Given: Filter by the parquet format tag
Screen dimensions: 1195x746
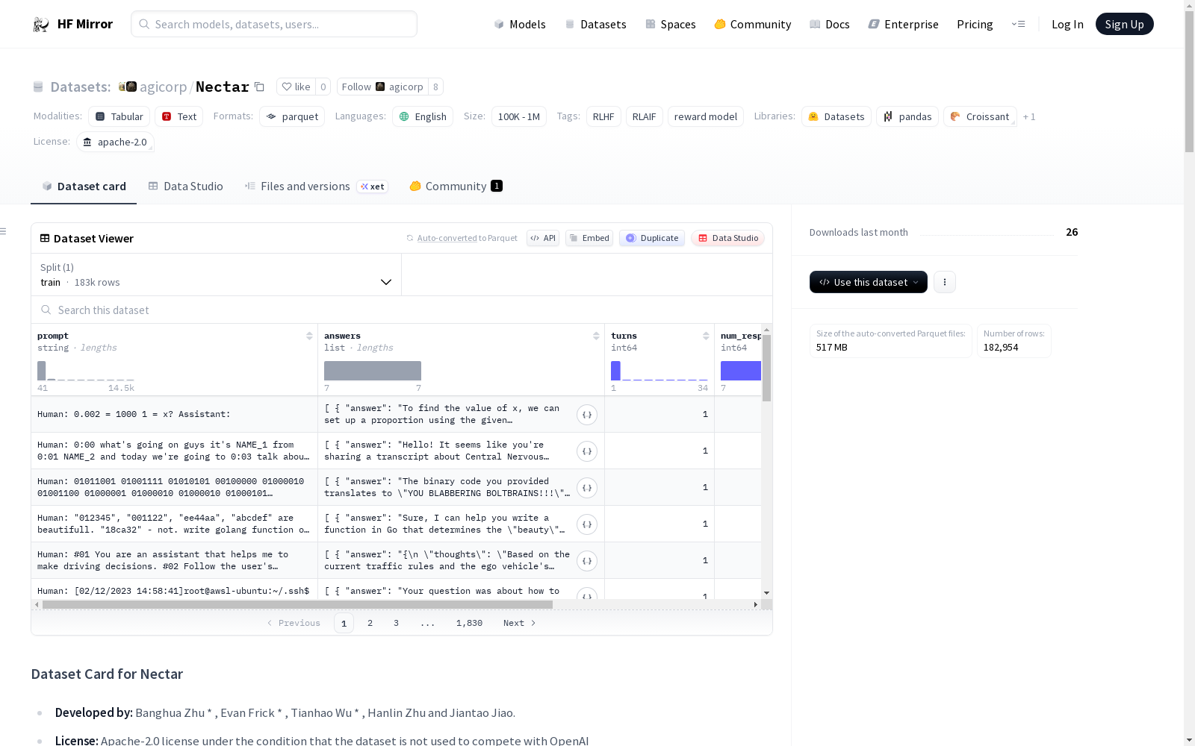Looking at the screenshot, I should 292,116.
